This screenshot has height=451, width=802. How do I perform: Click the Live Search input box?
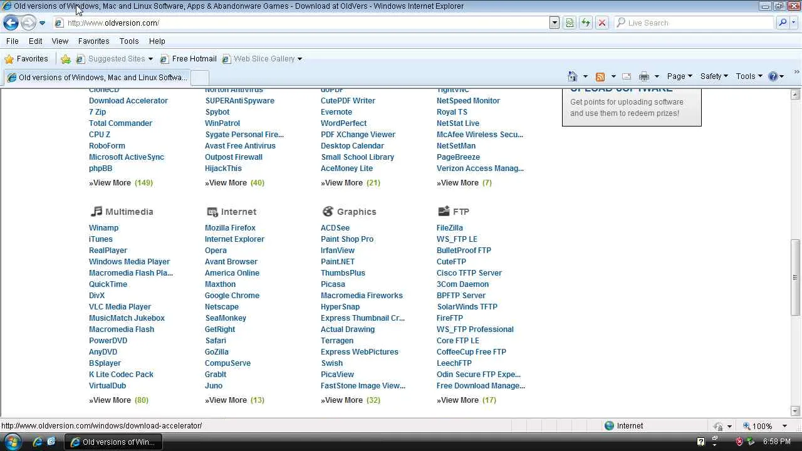pyautogui.click(x=694, y=23)
